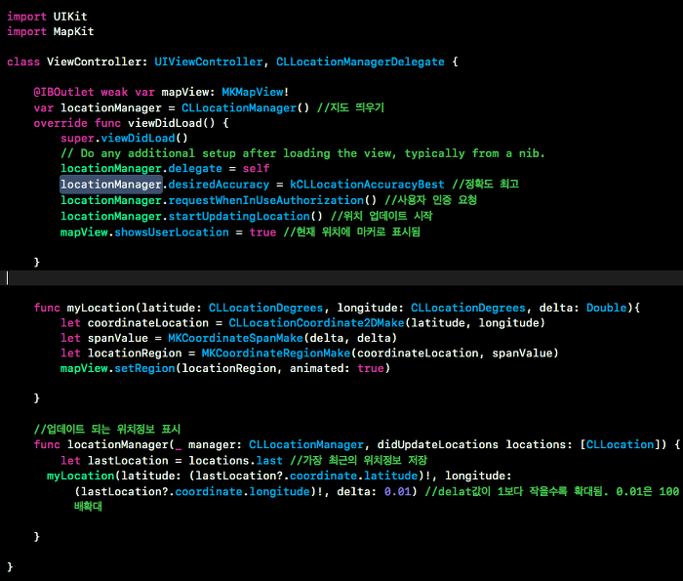The height and width of the screenshot is (581, 683).
Task: Click "CLLocationManager()" in the var declaration
Action: 245,108
